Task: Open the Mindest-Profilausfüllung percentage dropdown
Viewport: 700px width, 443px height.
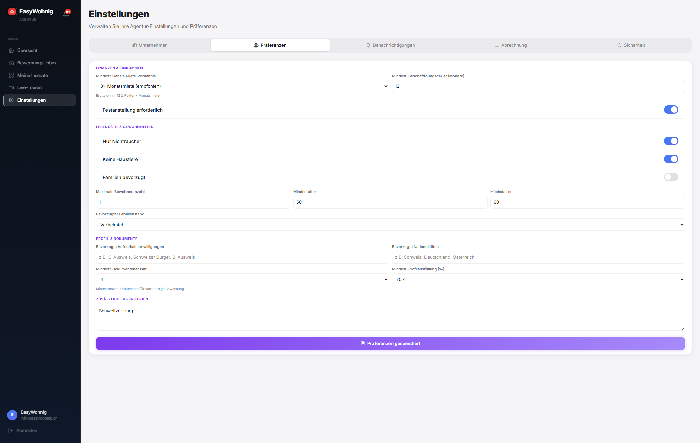Action: [538, 279]
